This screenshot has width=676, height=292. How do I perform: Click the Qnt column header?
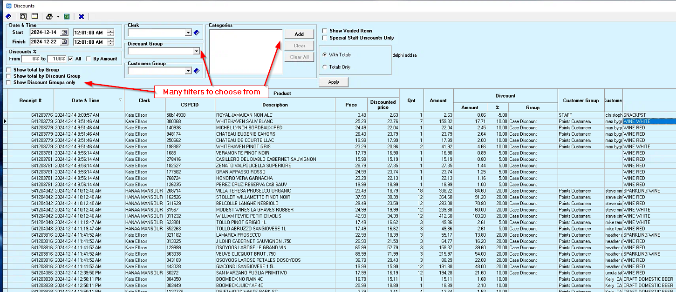411,100
